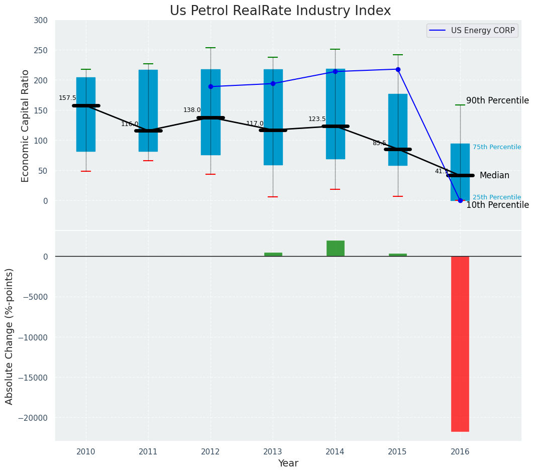Select the 10th Percentile annotation
The width and height of the screenshot is (534, 473).
click(497, 205)
